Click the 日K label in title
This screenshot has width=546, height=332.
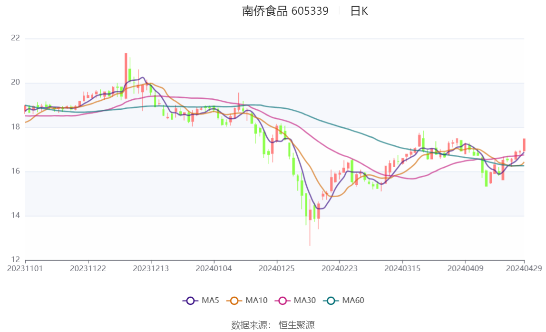359,11
